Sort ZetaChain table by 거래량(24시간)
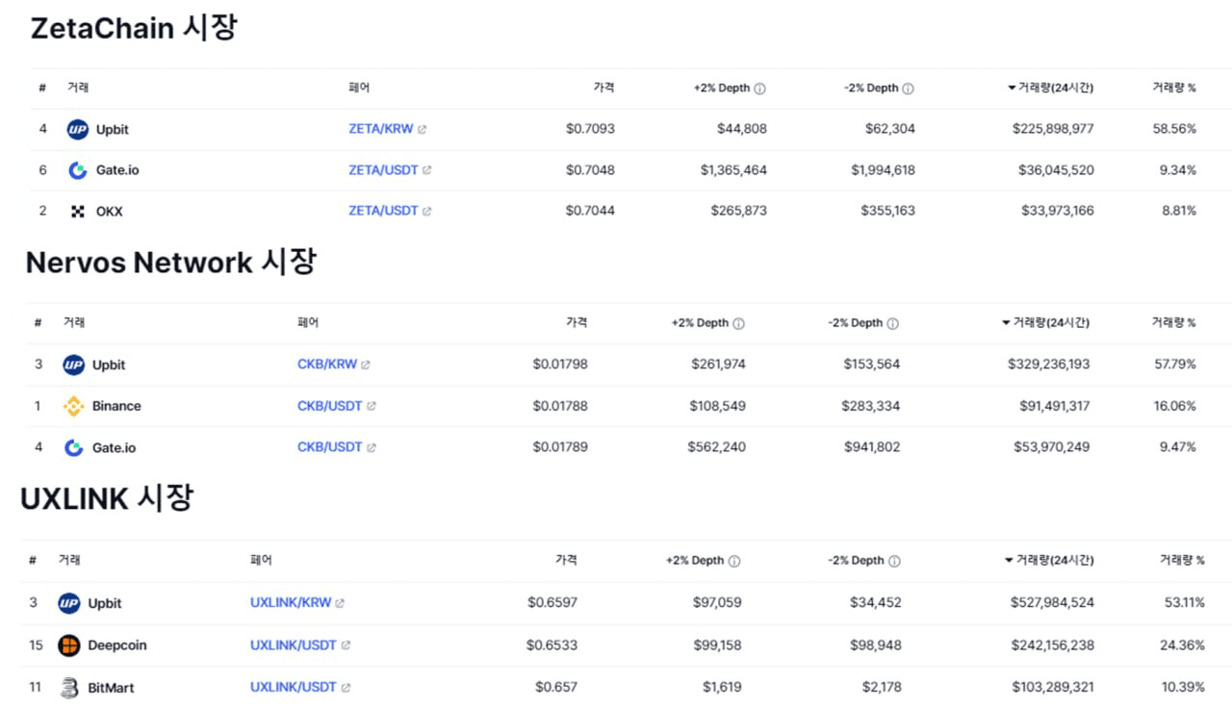 pos(1050,88)
